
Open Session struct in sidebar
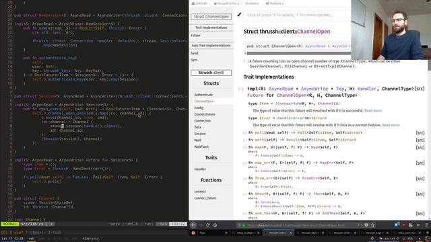[x=200, y=134]
